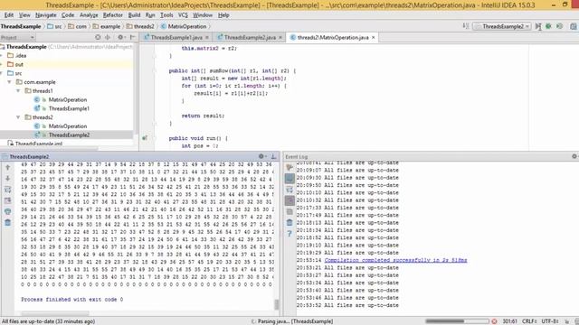Open the Build menu
The height and width of the screenshot is (325, 579).
pos(134,15)
